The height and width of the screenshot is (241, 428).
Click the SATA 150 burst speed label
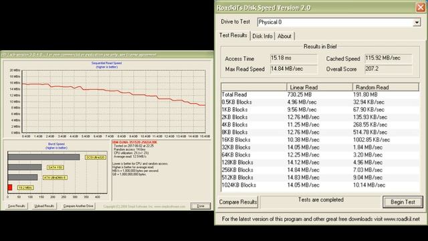(x=56, y=167)
